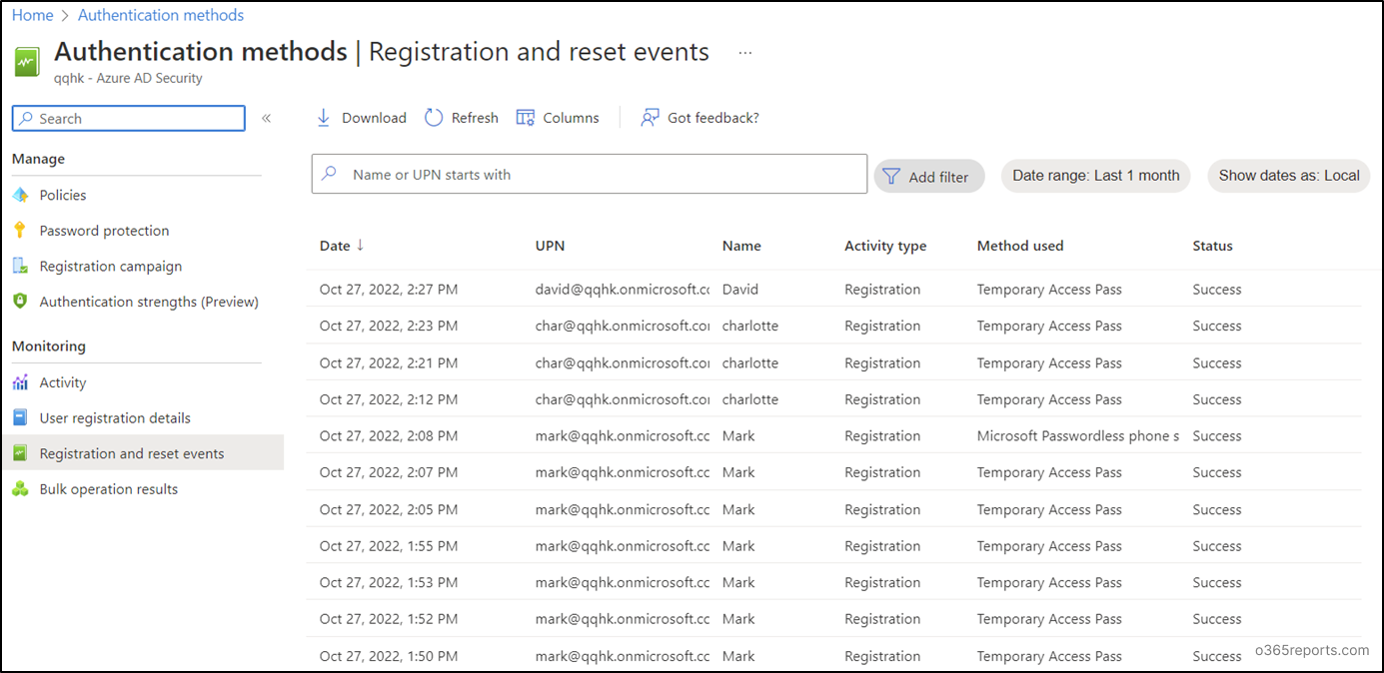Open the Date range Last 1 month filter
Image resolution: width=1384 pixels, height=673 pixels.
[x=1094, y=176]
